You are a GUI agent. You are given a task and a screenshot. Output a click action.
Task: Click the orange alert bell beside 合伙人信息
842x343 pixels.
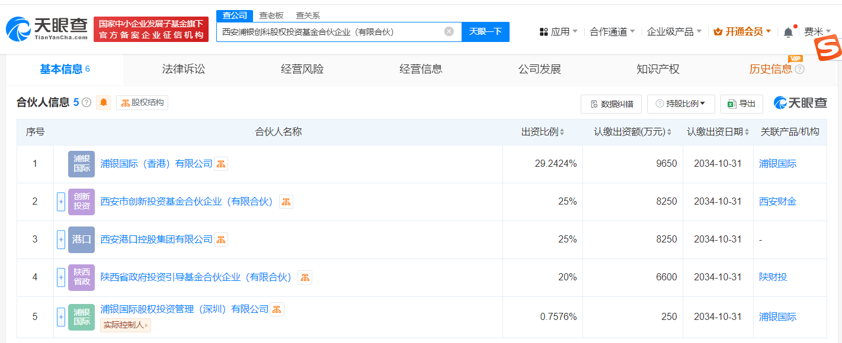(x=104, y=103)
